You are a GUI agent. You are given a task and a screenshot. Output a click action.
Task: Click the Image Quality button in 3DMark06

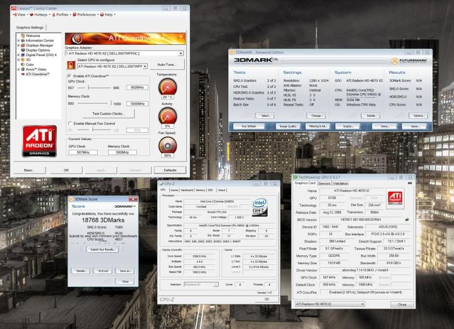(289, 126)
